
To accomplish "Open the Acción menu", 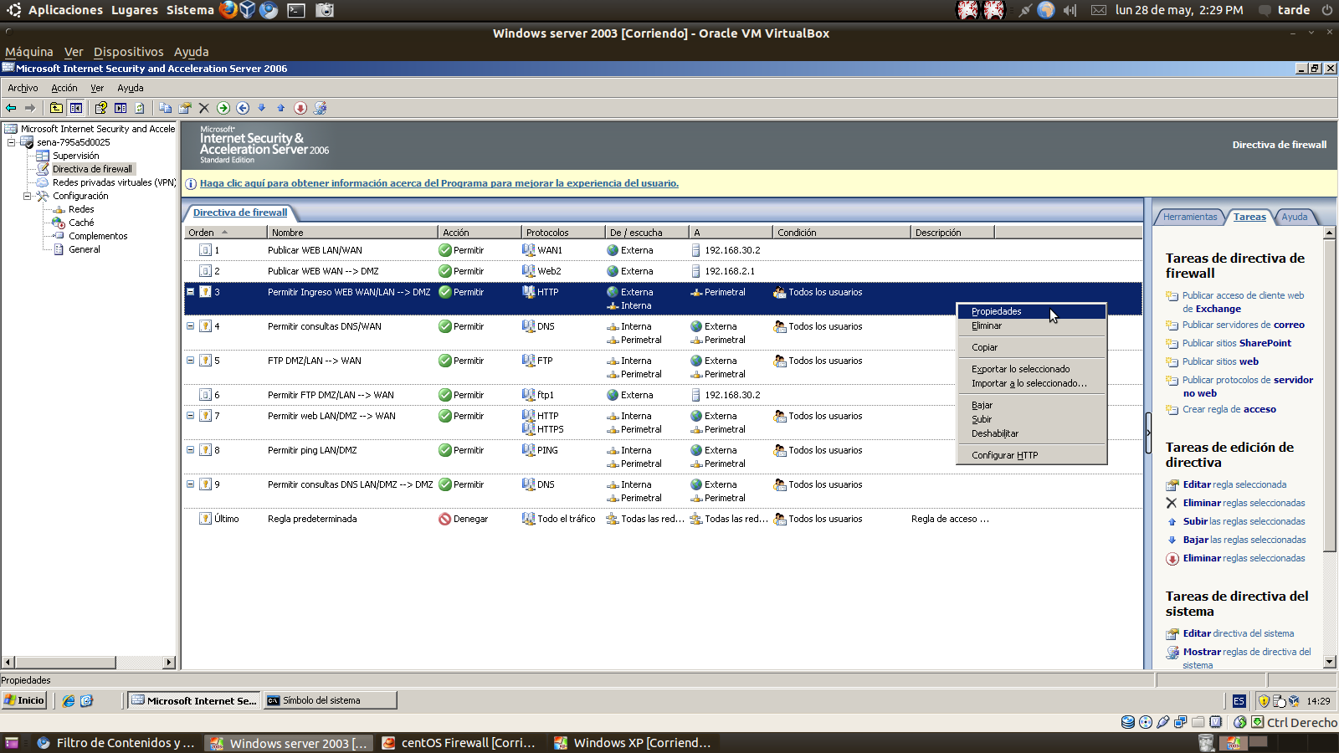I will click(64, 88).
